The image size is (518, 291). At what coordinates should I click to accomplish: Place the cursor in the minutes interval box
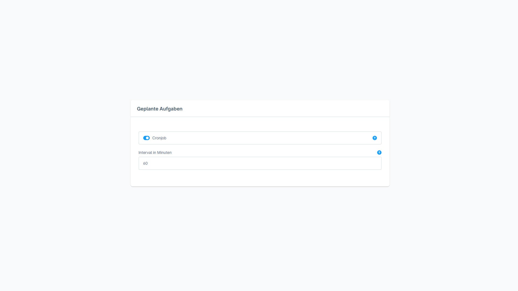pyautogui.click(x=260, y=163)
